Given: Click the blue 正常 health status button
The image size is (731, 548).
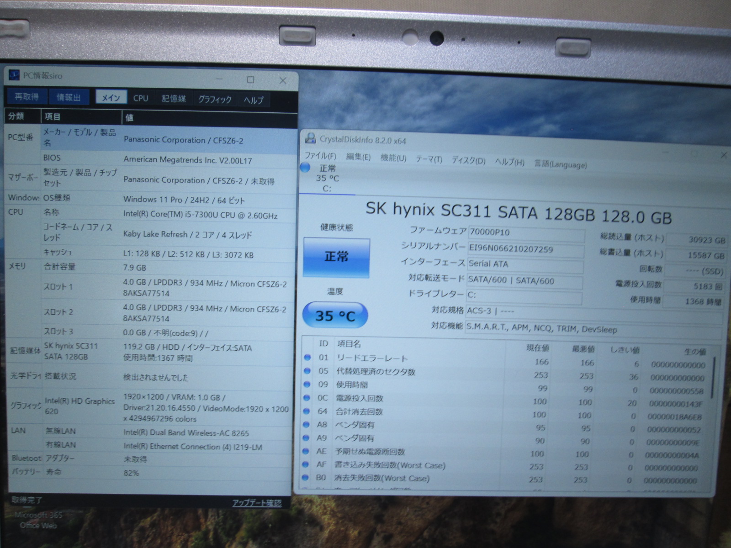Looking at the screenshot, I should click(x=336, y=257).
